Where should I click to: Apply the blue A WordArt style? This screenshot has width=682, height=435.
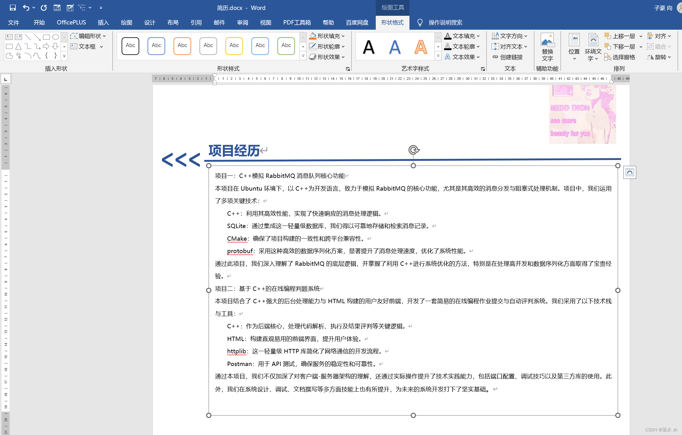[x=395, y=47]
